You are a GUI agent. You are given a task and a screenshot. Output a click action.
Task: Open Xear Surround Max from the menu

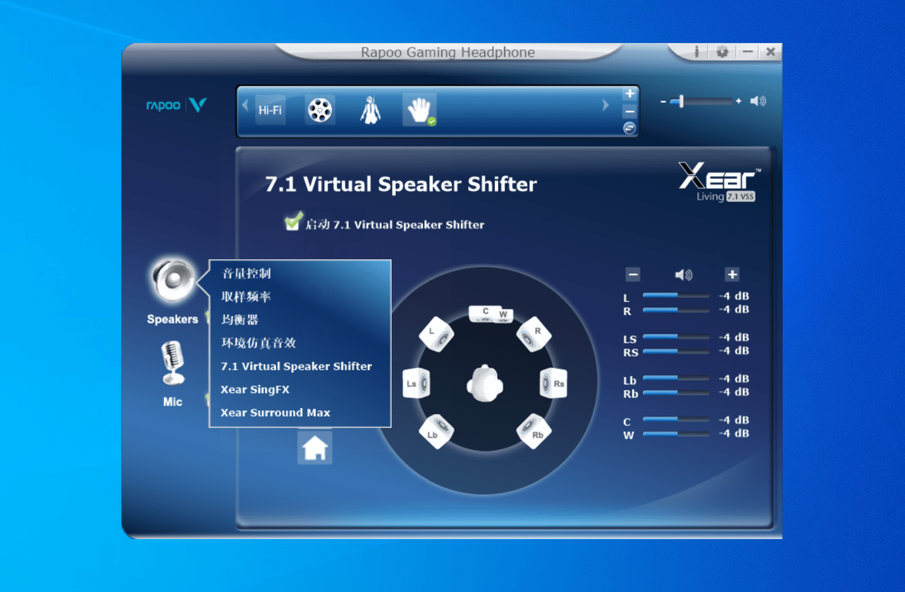(275, 413)
